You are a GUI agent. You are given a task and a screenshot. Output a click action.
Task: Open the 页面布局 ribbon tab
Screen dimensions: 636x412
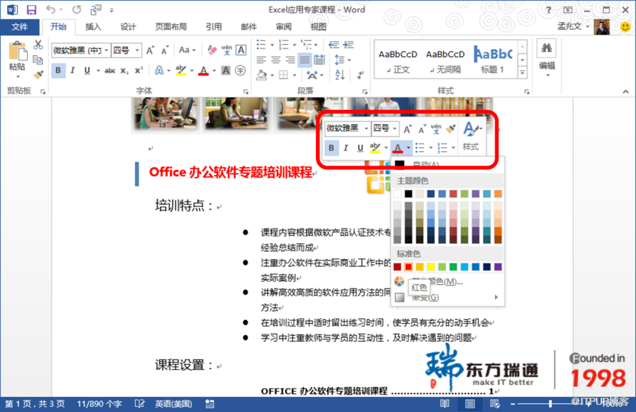tap(171, 27)
